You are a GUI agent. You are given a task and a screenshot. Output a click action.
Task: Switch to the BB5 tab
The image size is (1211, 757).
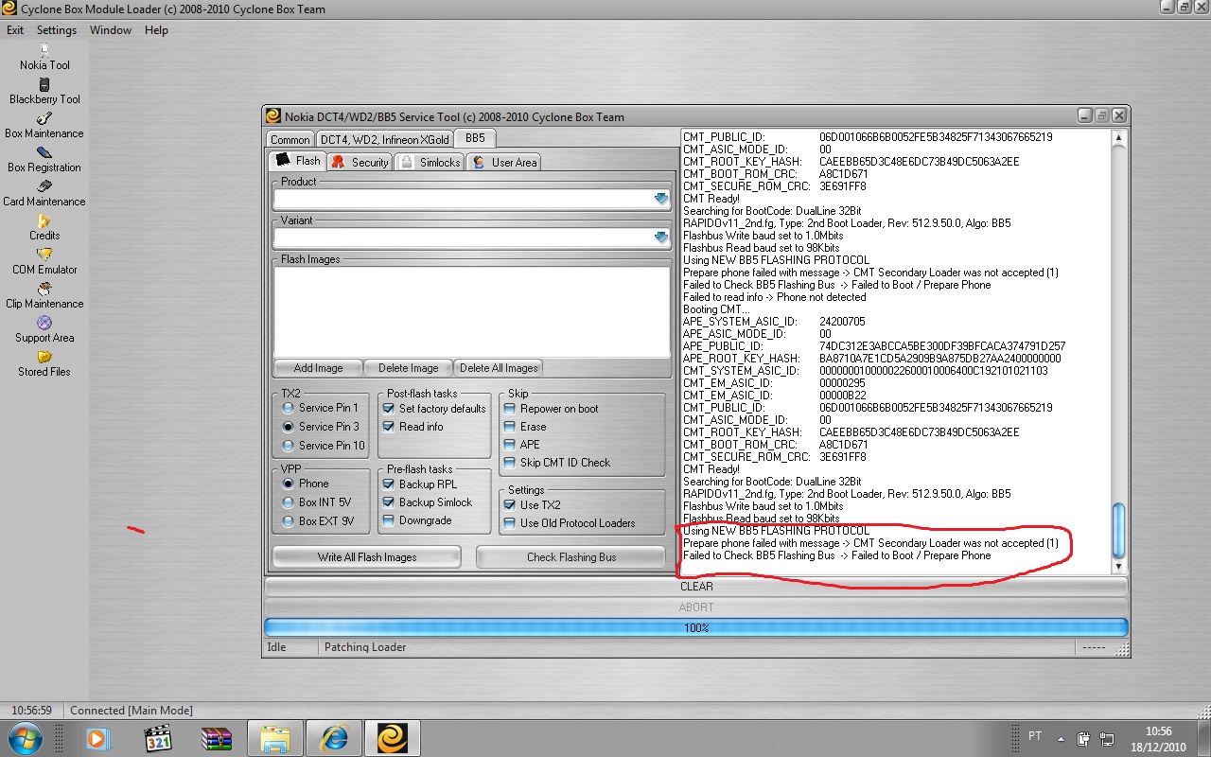coord(474,138)
